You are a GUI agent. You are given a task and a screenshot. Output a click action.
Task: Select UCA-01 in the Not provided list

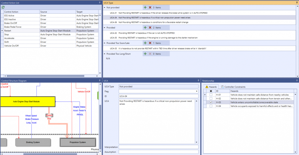coord(200,13)
